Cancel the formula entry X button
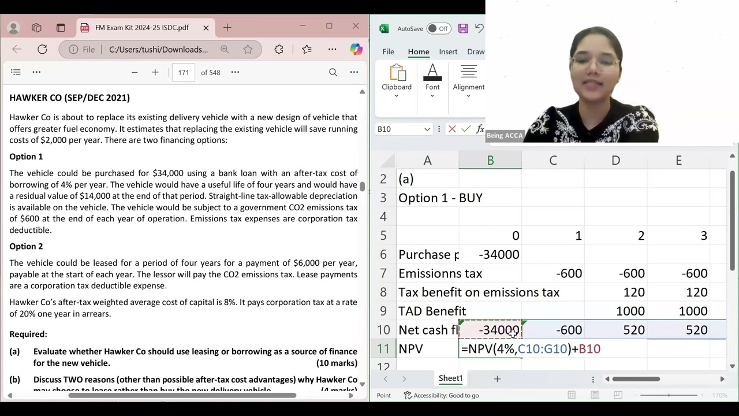Image resolution: width=739 pixels, height=416 pixels. coord(452,129)
